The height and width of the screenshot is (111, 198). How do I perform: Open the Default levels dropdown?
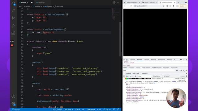157,76
